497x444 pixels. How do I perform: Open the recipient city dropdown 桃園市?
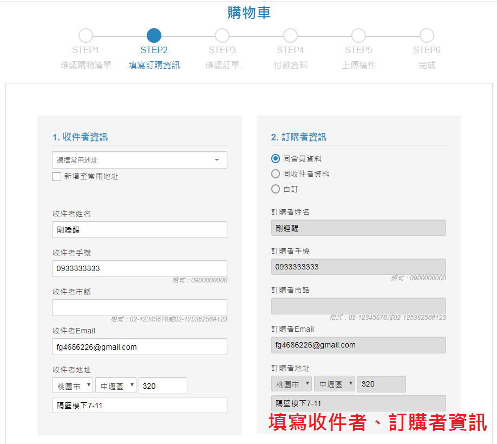click(73, 386)
